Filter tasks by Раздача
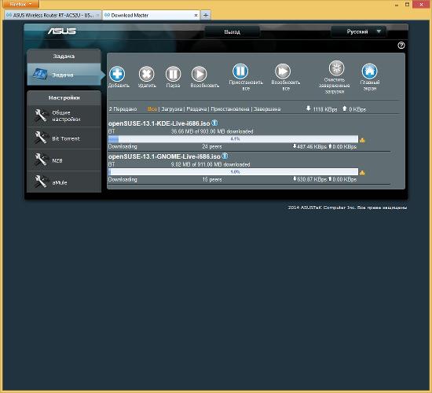This screenshot has width=432, height=393. pos(196,109)
